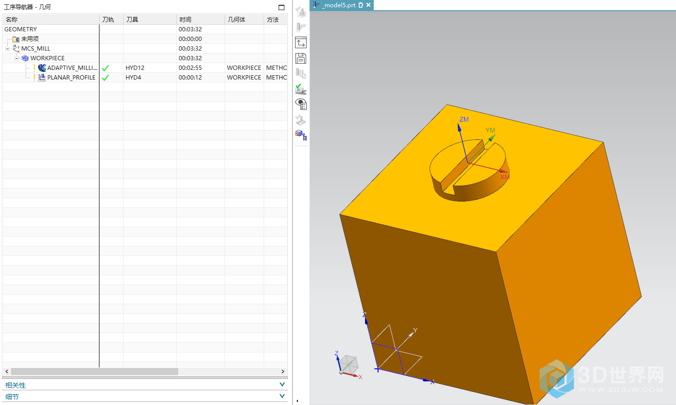Select the PLANAR_PROFILE operation
Image resolution: width=676 pixels, height=405 pixels.
pyautogui.click(x=71, y=78)
